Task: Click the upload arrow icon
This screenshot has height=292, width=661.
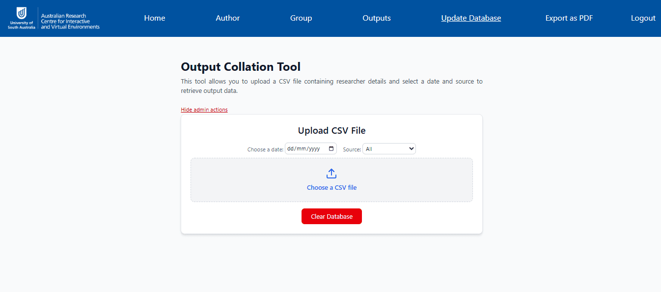Action: 331,174
